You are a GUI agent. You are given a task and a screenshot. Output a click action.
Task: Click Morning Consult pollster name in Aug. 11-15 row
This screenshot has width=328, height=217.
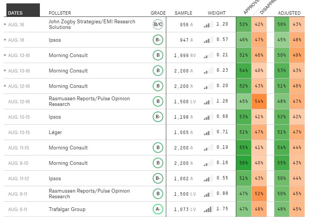coord(68,148)
